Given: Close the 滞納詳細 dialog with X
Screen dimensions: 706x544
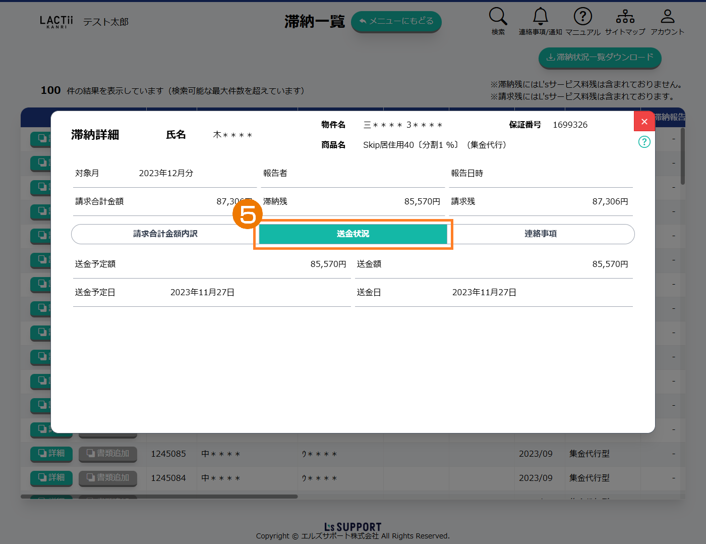Looking at the screenshot, I should (x=644, y=122).
